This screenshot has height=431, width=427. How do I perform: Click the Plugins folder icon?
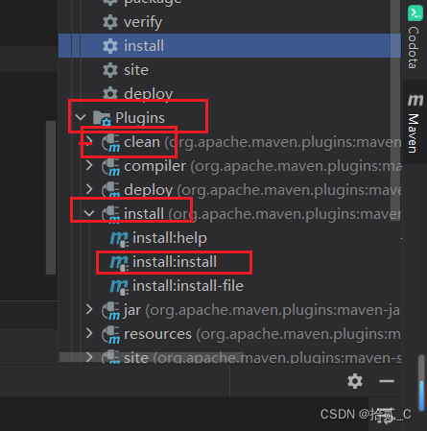click(x=102, y=118)
